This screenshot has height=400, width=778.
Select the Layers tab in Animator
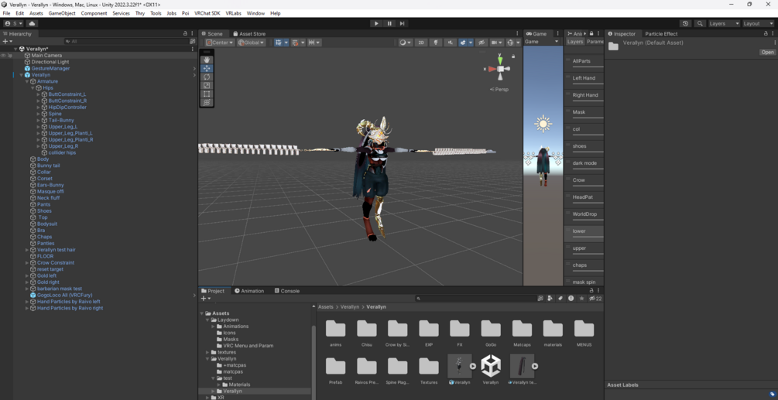(x=574, y=42)
